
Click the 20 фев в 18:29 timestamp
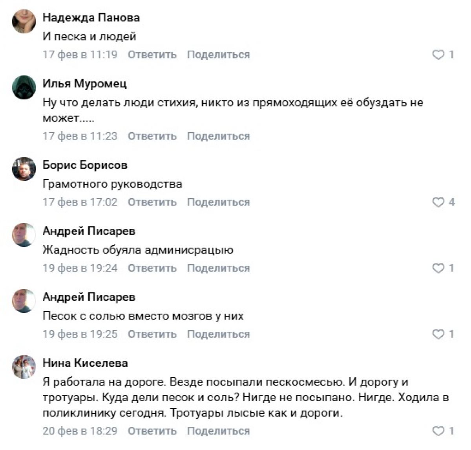pos(80,431)
